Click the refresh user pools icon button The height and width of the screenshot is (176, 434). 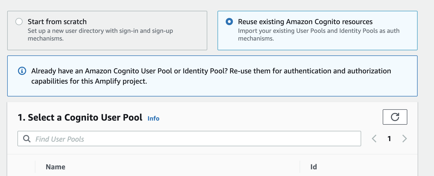tap(395, 117)
